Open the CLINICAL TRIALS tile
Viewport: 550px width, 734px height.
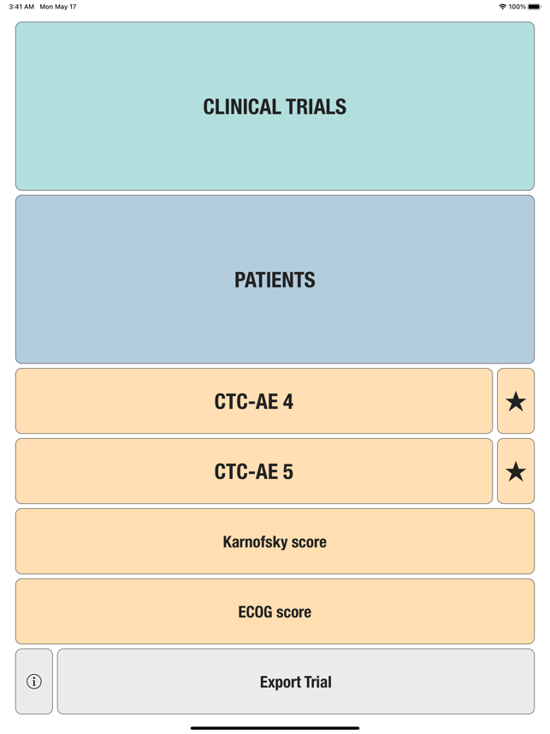[275, 106]
